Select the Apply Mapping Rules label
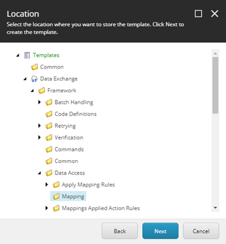 [x=89, y=185]
